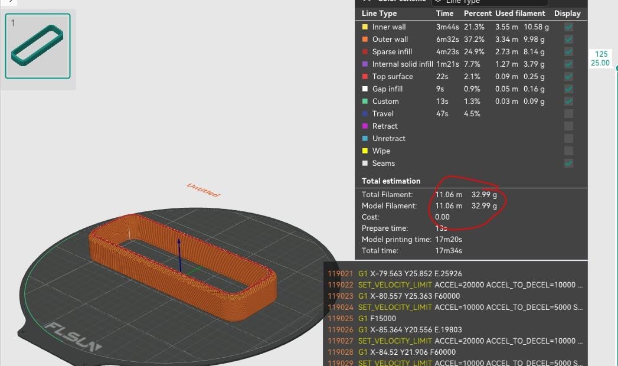Image resolution: width=618 pixels, height=366 pixels.
Task: Click Model Filament weight 32.99 g
Action: (x=484, y=205)
